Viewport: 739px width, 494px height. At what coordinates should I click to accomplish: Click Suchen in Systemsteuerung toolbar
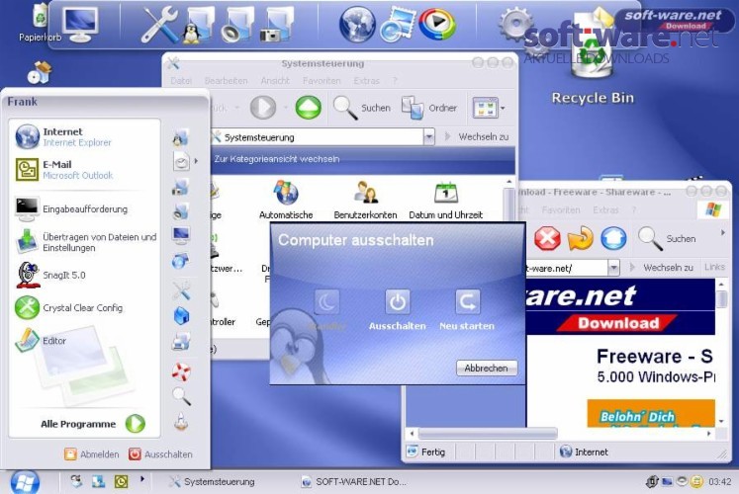click(362, 108)
